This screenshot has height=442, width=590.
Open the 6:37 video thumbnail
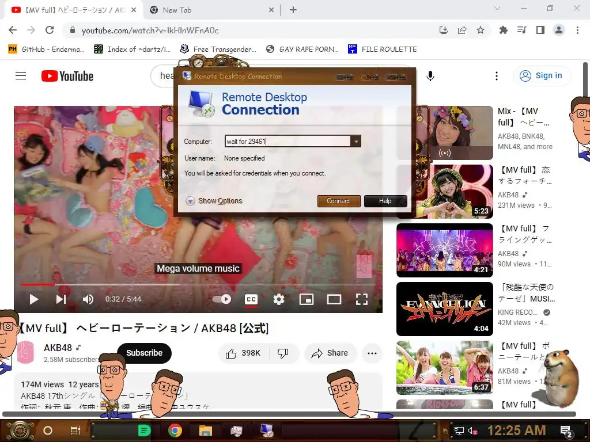pos(445,367)
